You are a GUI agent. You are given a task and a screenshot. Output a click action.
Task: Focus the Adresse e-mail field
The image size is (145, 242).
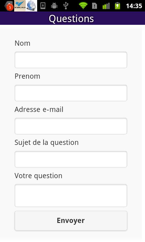[71, 126]
